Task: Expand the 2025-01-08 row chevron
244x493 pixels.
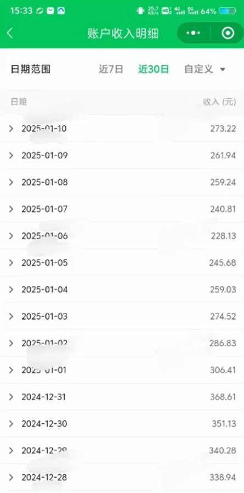Action: coord(12,182)
